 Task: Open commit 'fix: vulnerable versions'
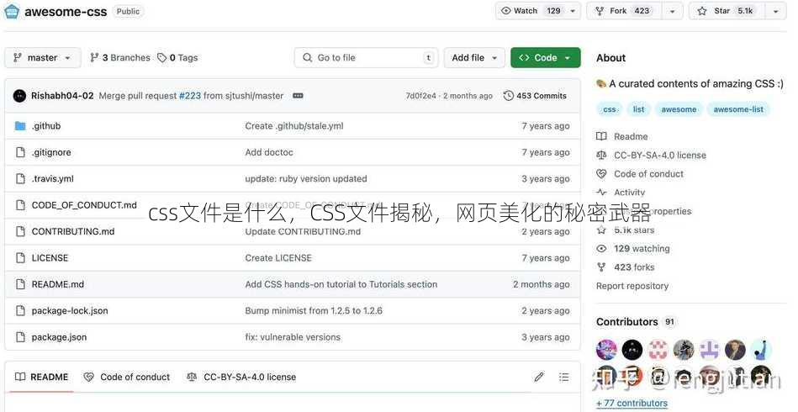coord(293,337)
